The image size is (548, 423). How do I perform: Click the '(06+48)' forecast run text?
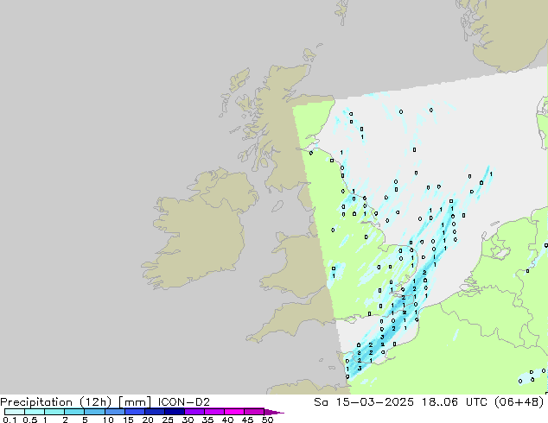point(519,402)
